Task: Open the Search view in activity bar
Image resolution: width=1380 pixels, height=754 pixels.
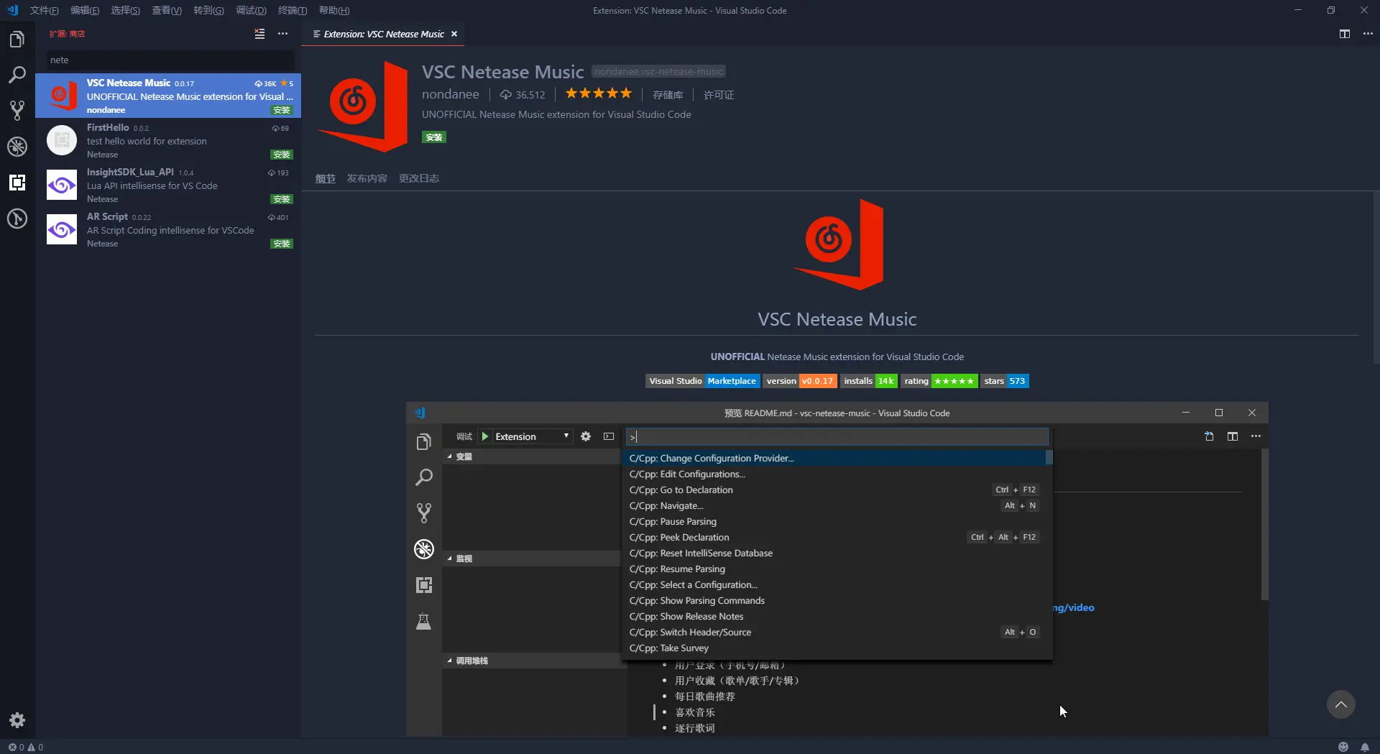Action: (x=17, y=75)
